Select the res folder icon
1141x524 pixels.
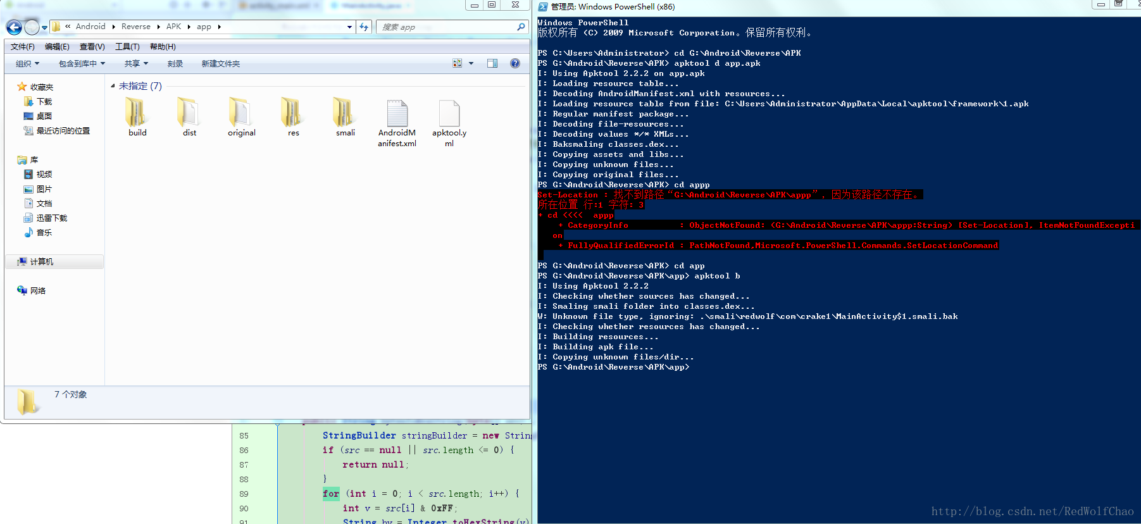pos(293,113)
